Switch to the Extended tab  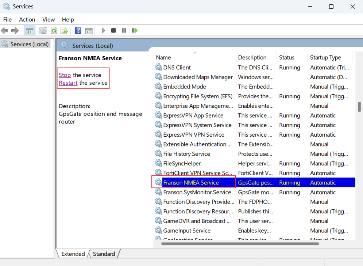73,254
